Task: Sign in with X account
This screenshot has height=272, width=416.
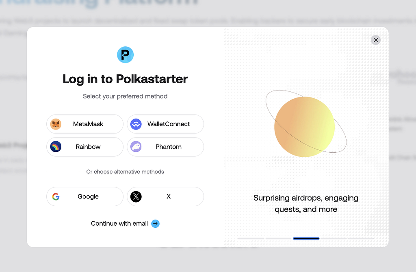Action: (165, 196)
